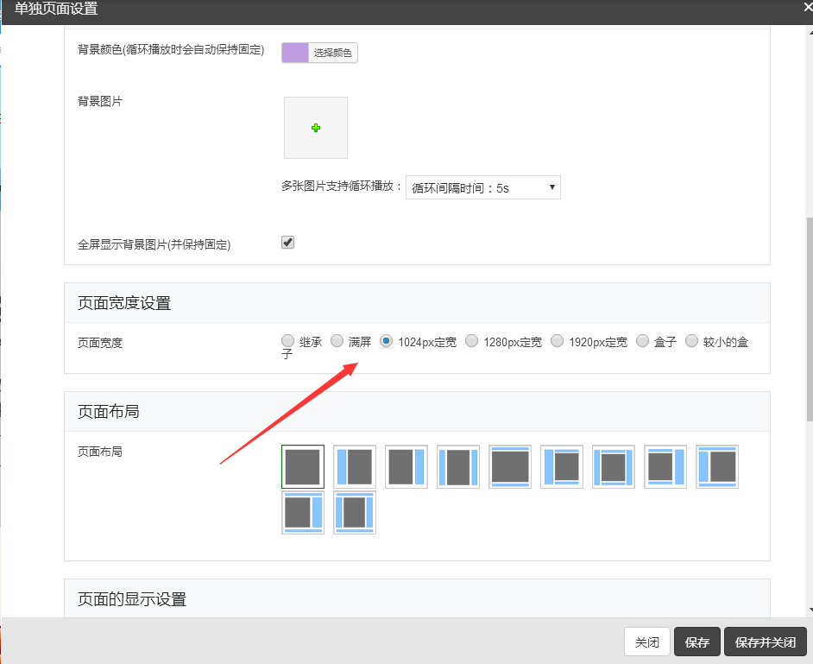Screen dimensions: 813x664
Task: Select the 1024px定宽 radio button
Action: (x=387, y=341)
